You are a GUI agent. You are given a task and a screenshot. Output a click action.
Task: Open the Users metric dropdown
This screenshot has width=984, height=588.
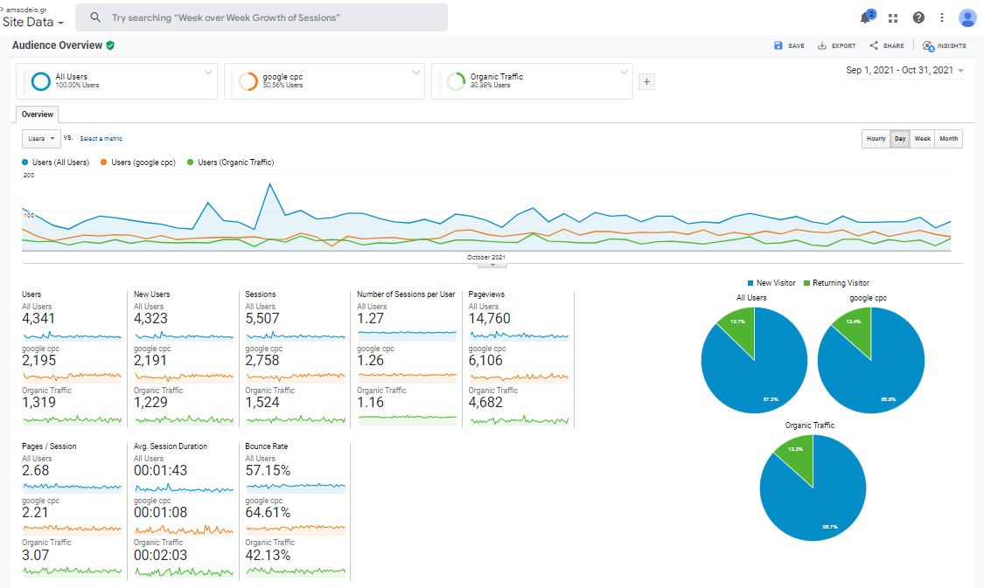pyautogui.click(x=41, y=139)
